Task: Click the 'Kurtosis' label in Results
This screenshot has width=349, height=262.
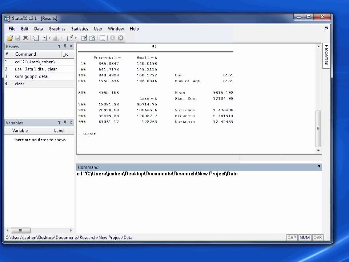Action: 185,122
